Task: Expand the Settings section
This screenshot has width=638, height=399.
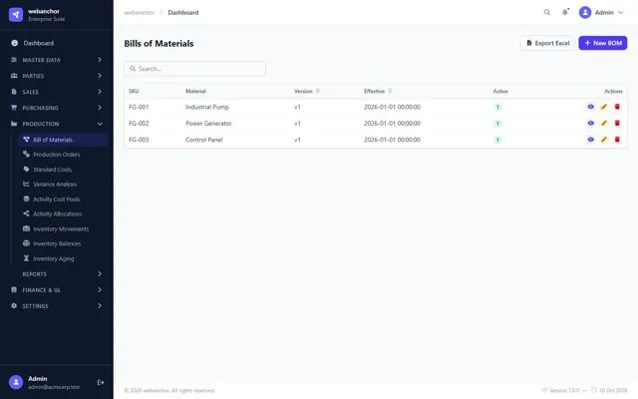Action: click(x=57, y=306)
